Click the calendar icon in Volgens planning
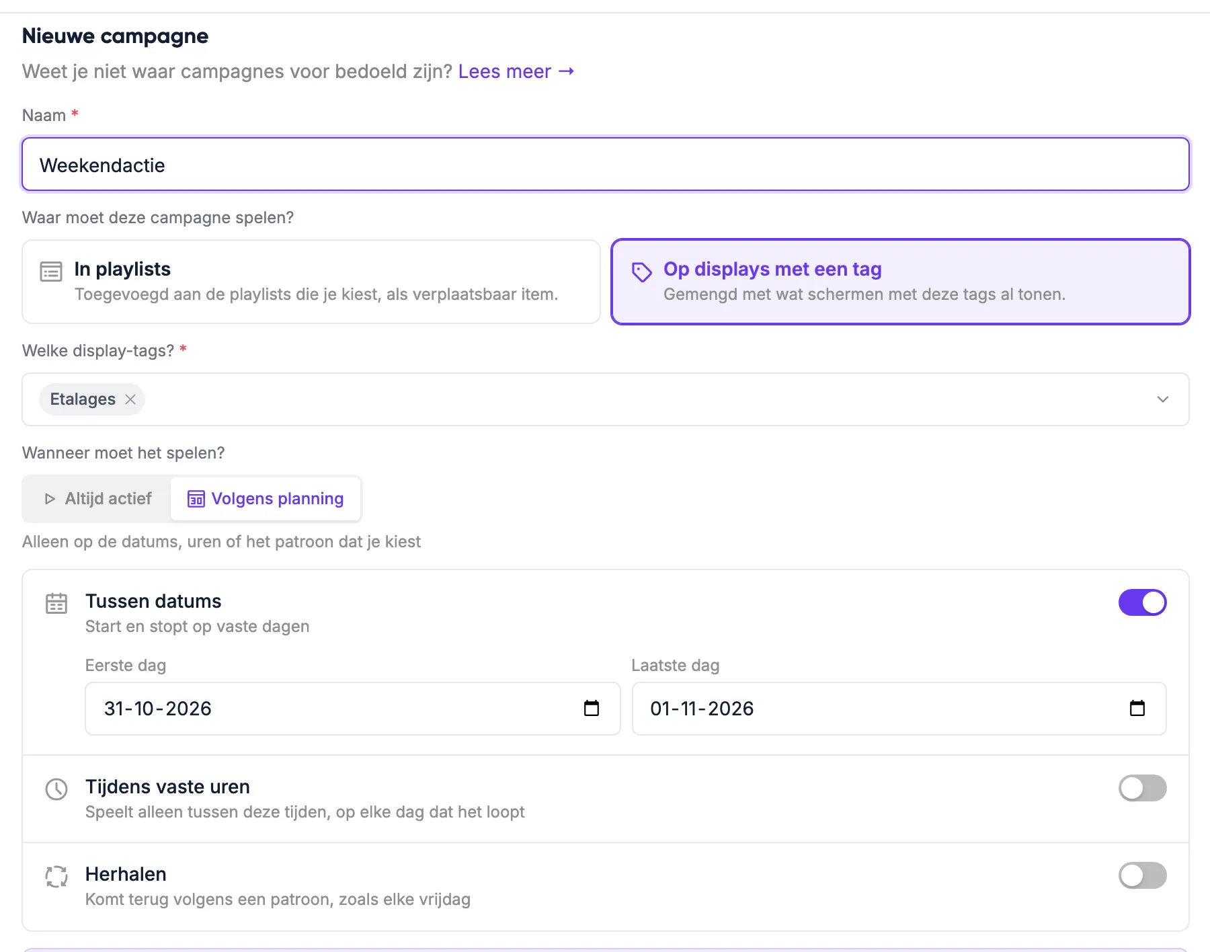 coord(196,499)
